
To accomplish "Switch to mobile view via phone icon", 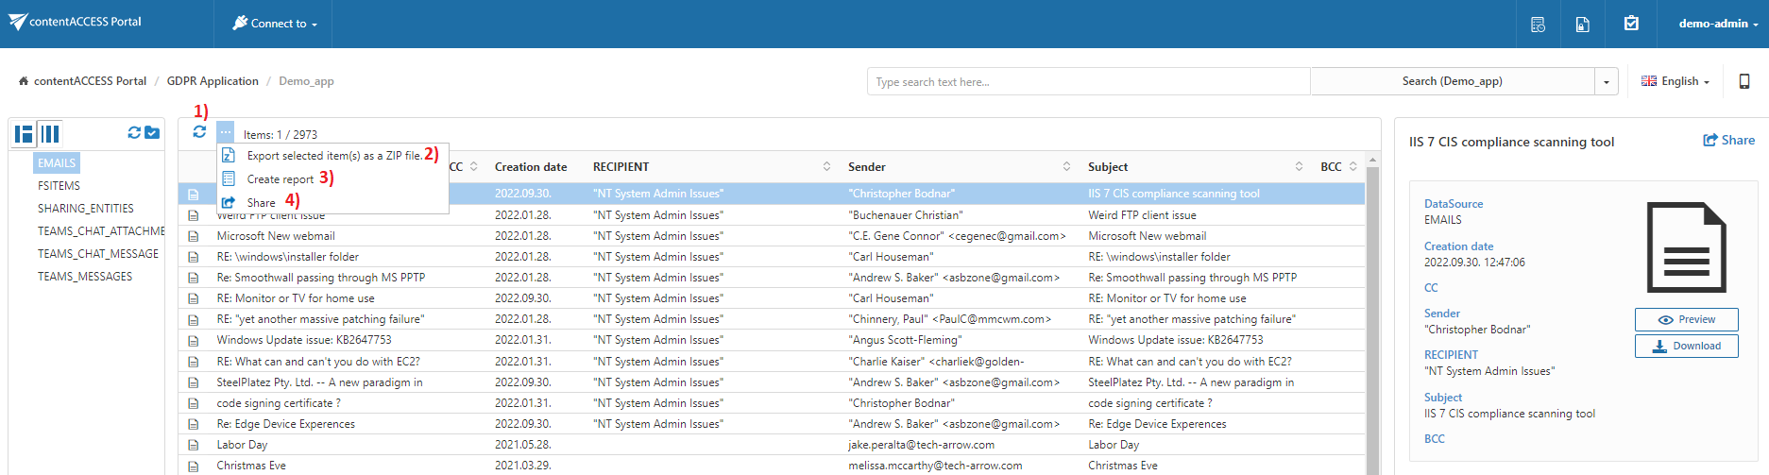I will tap(1744, 82).
